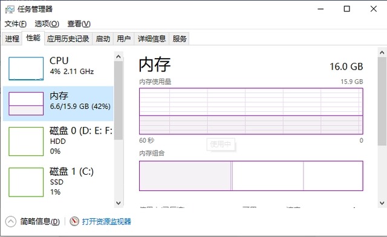Select the CPU mini graph thumbnail

(26, 69)
